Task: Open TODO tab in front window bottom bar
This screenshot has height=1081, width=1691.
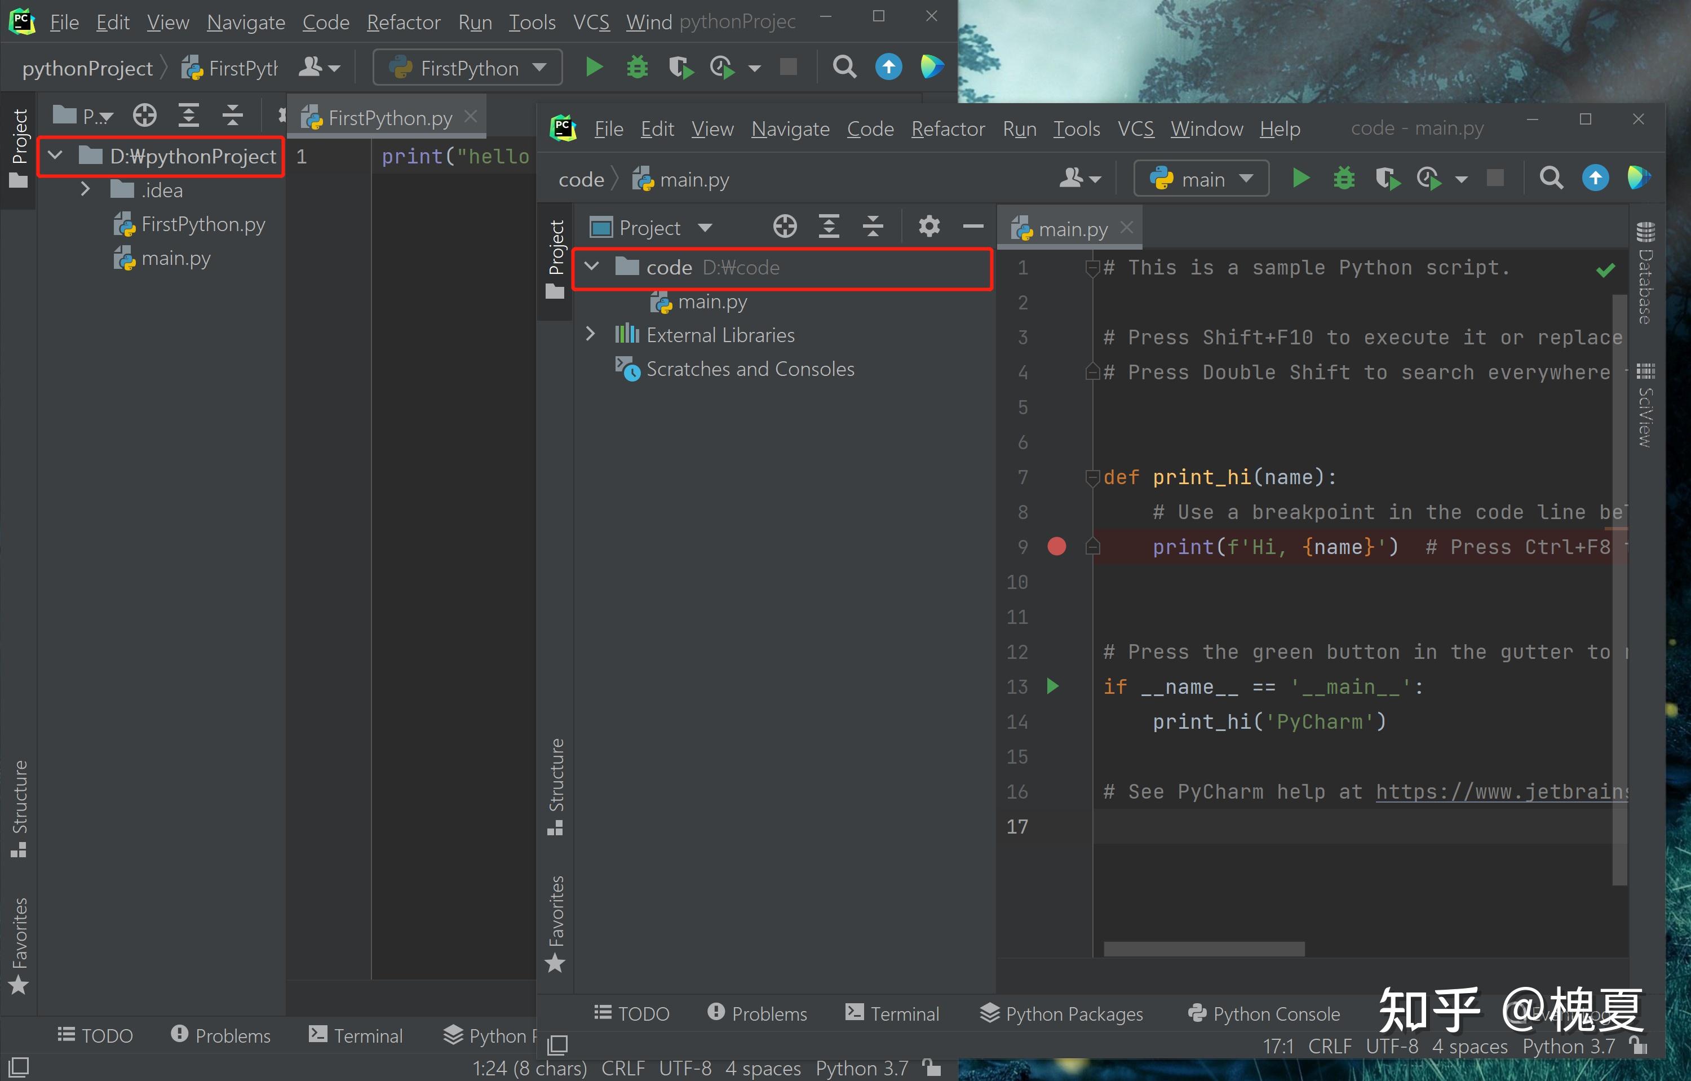Action: tap(631, 1013)
